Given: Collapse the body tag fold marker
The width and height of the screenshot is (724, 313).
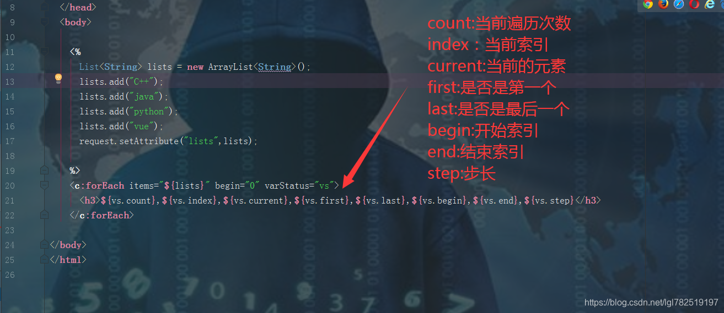Looking at the screenshot, I should [45, 23].
